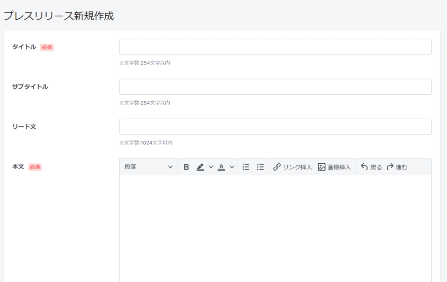Redo with the 進む arrow
The height and width of the screenshot is (282, 447).
[x=390, y=167]
